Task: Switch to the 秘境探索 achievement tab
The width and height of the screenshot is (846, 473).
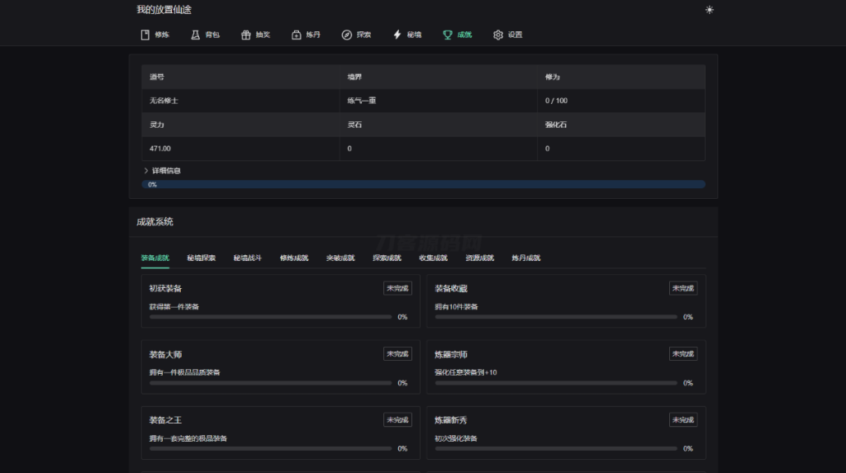Action: (x=202, y=258)
